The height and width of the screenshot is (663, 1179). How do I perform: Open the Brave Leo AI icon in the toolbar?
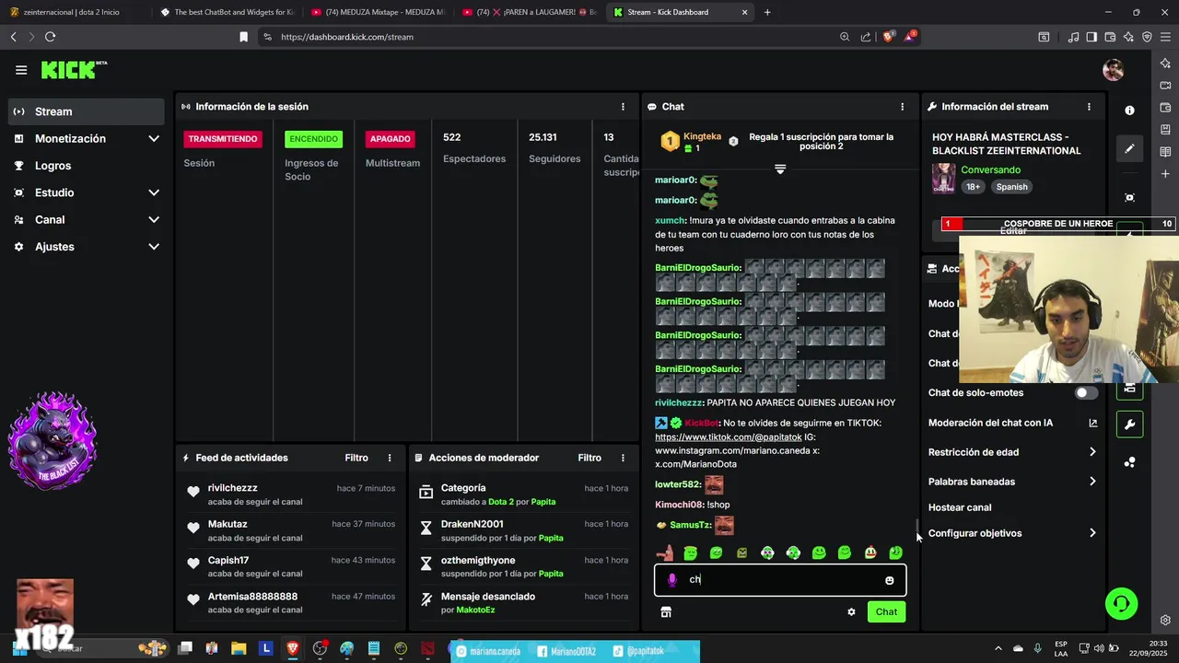(x=1128, y=37)
